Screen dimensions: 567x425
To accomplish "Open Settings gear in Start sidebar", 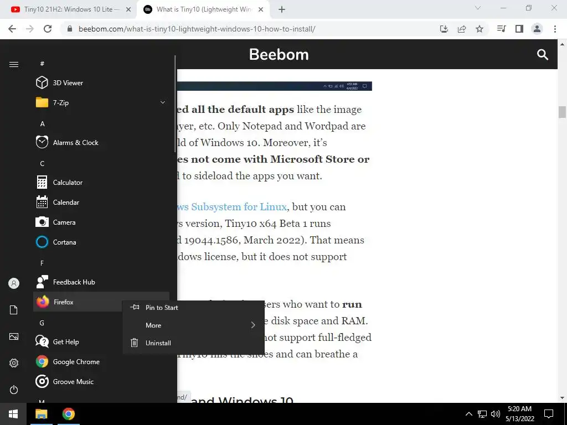I will tap(14, 363).
